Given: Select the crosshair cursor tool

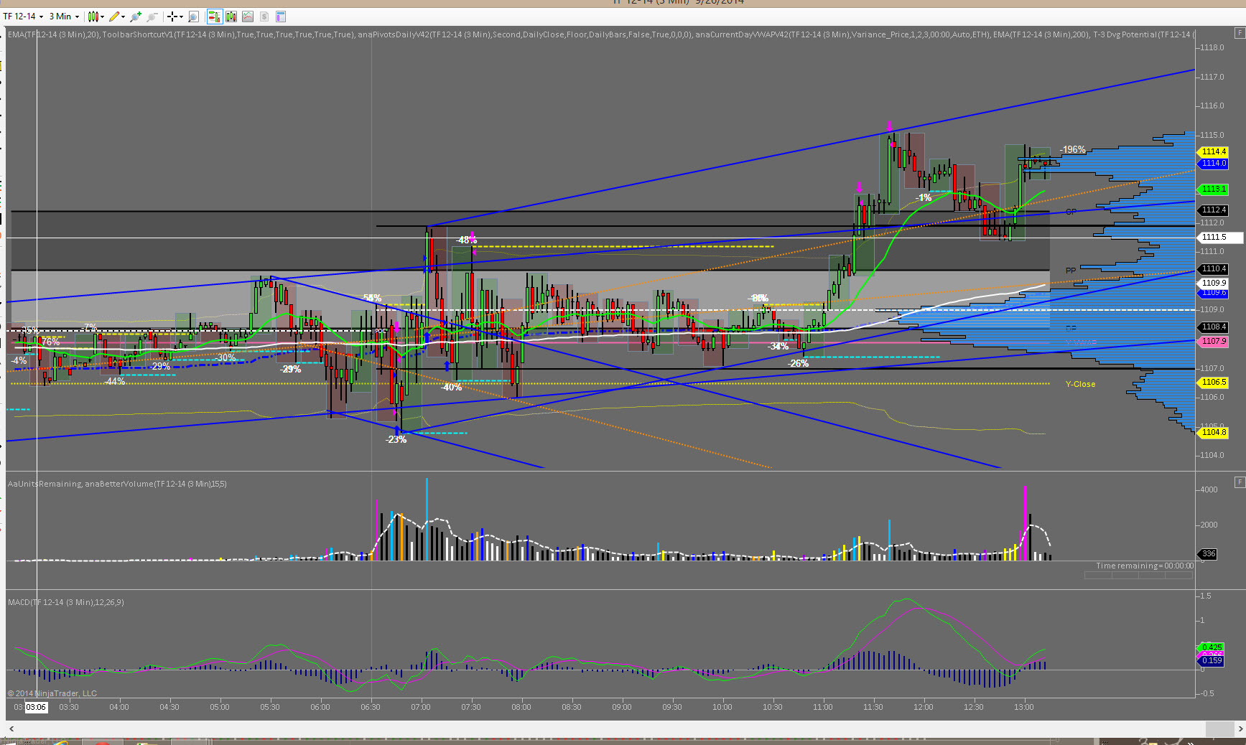Looking at the screenshot, I should (x=172, y=17).
